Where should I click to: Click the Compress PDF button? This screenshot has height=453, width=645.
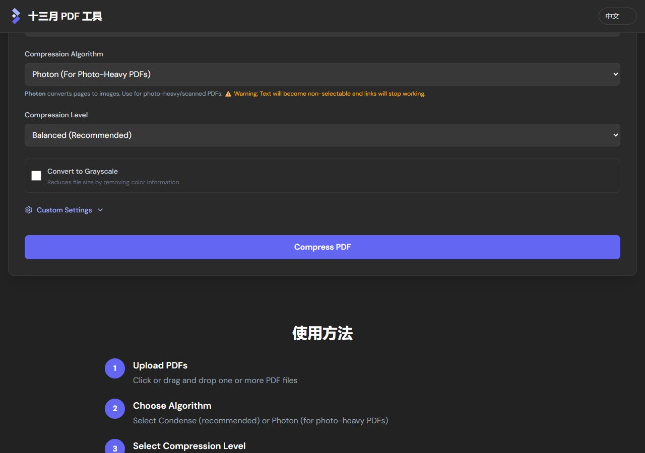(x=322, y=247)
